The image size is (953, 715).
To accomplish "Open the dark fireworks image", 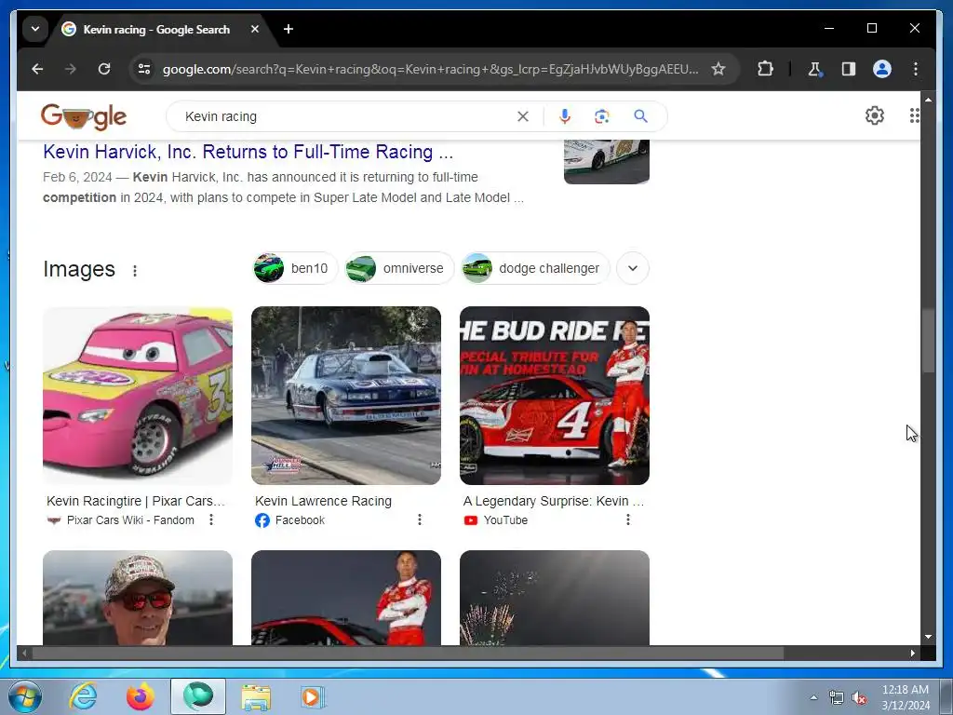I will pos(555,598).
